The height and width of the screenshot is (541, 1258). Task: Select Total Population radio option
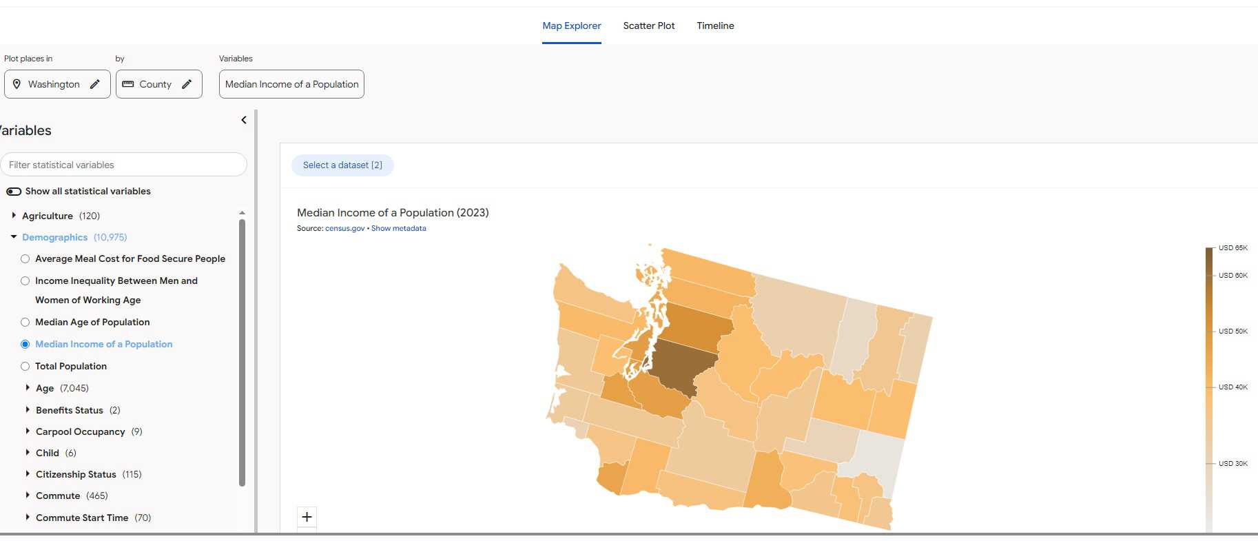click(x=25, y=366)
